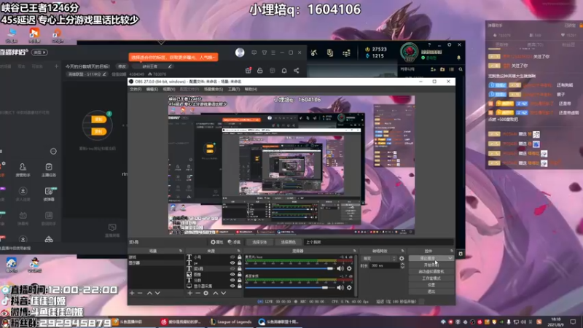Select the 显示器 scene in OBS scenes list
583x328 pixels.
tap(156, 262)
